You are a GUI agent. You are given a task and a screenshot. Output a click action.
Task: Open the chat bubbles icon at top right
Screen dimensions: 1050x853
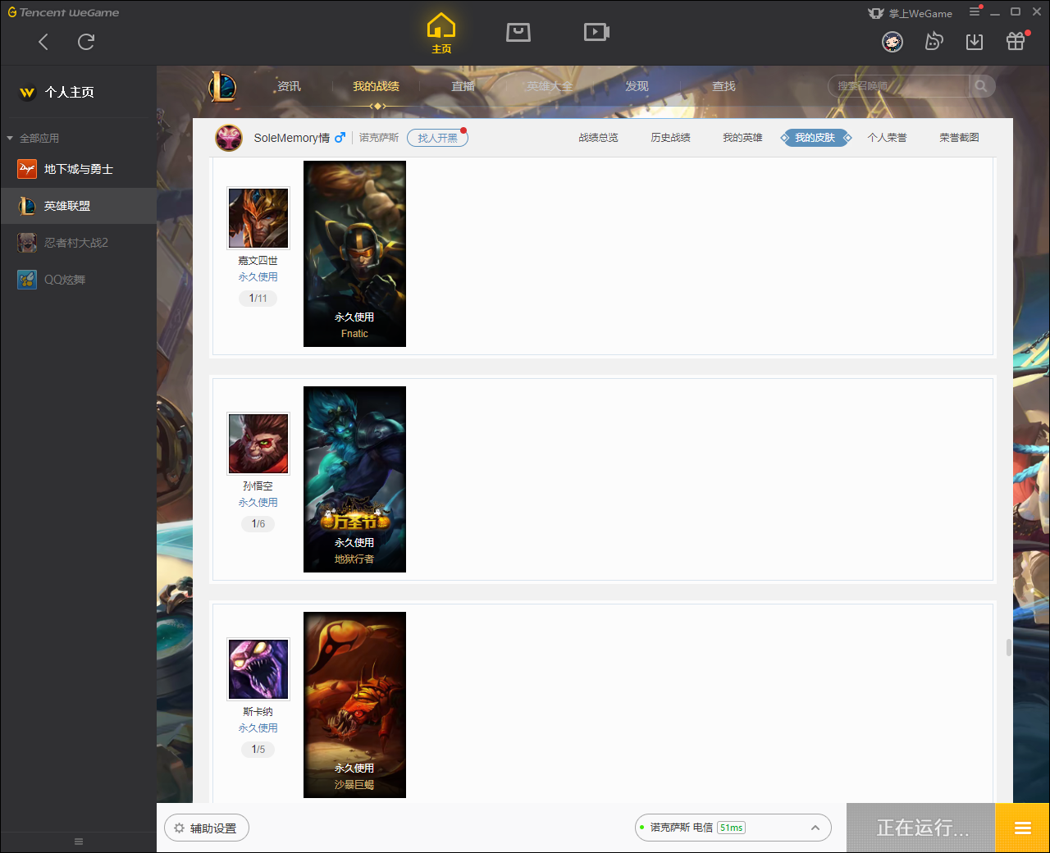point(934,41)
